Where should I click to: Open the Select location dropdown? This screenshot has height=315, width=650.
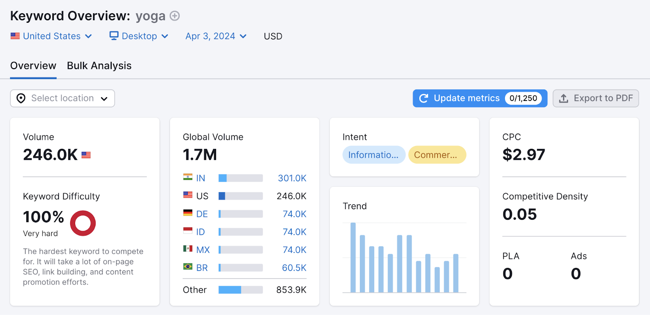(x=63, y=99)
